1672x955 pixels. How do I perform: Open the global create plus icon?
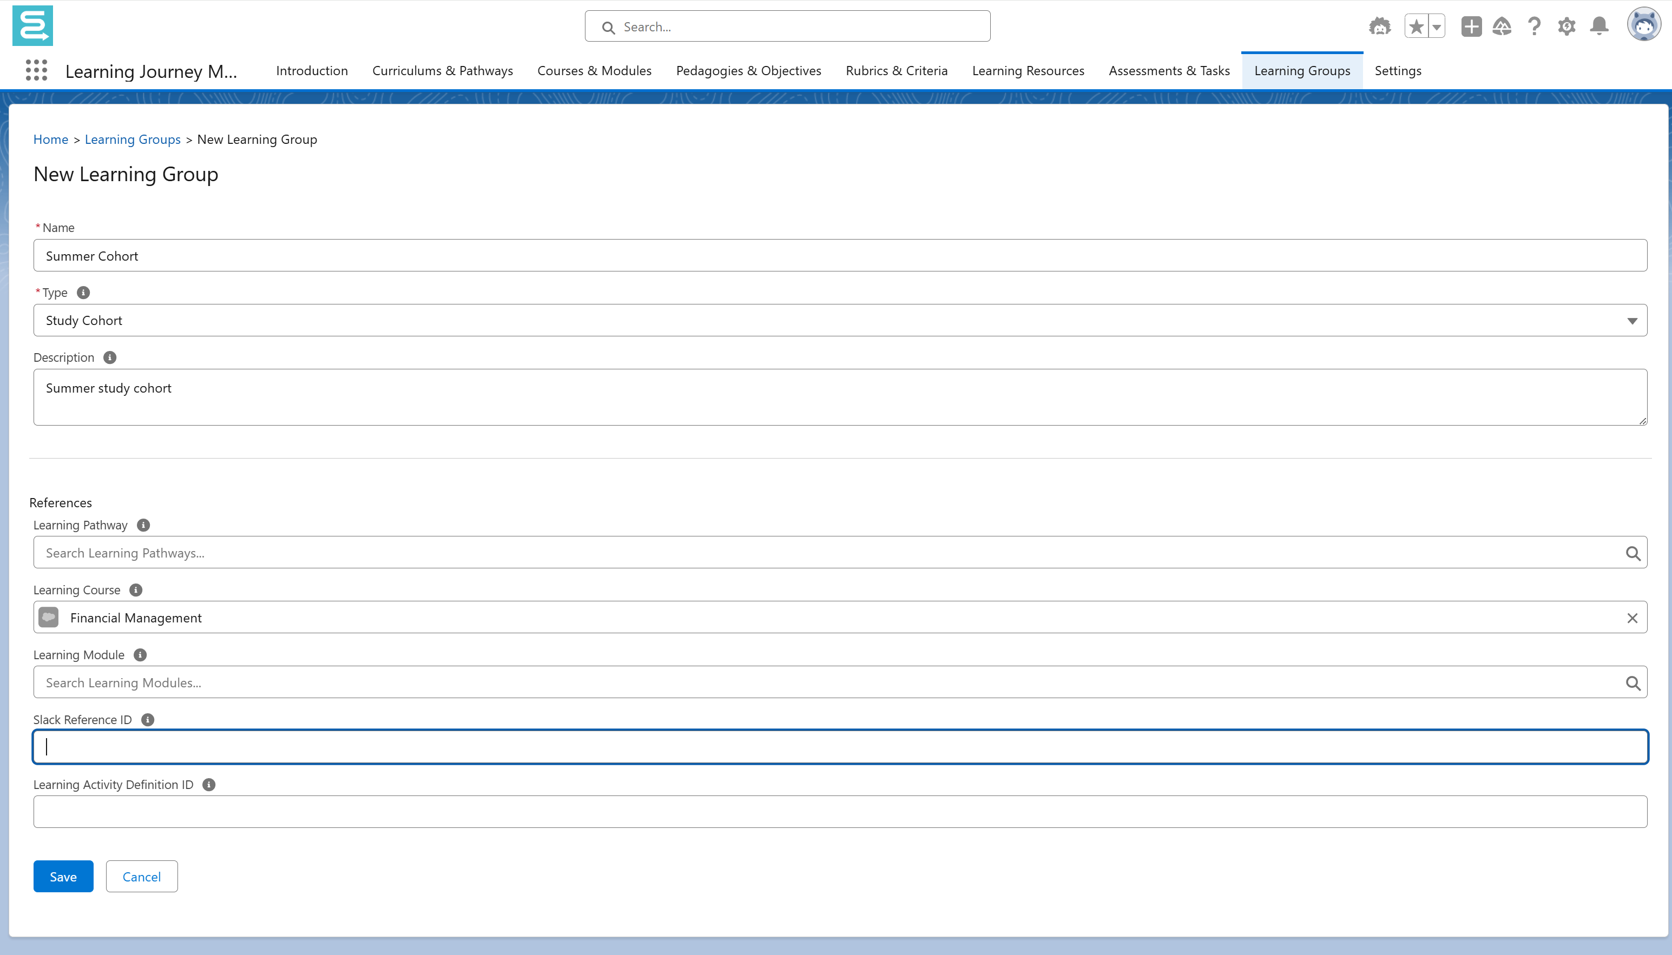tap(1471, 26)
